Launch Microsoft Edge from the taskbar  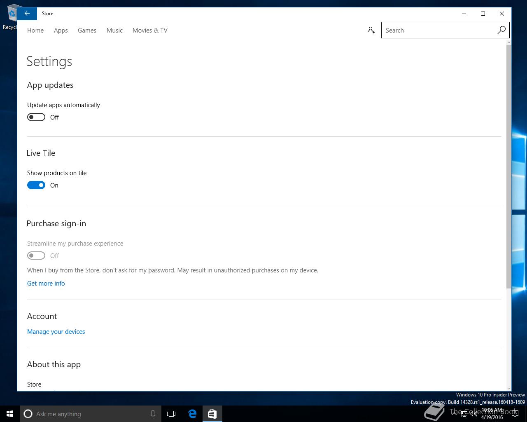point(192,414)
